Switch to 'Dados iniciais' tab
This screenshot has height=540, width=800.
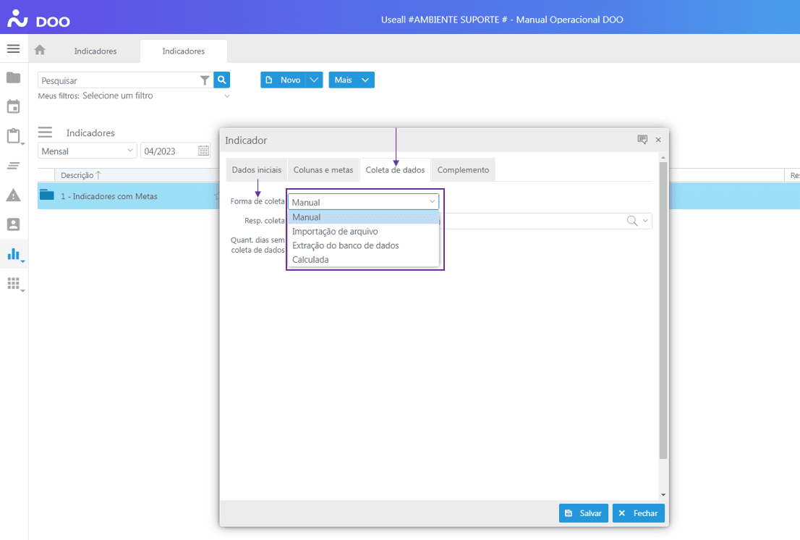tap(256, 170)
